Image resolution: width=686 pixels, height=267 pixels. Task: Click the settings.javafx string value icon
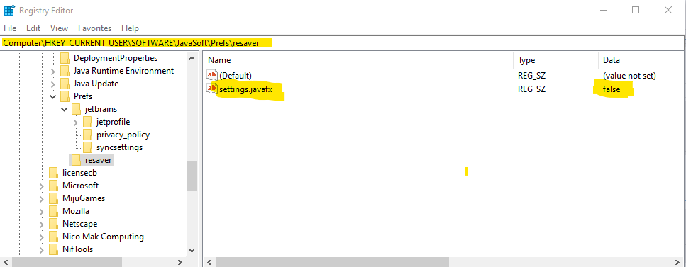click(x=212, y=89)
